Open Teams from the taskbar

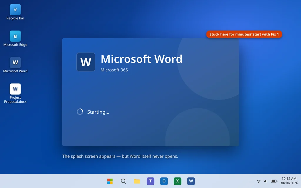coord(150,181)
